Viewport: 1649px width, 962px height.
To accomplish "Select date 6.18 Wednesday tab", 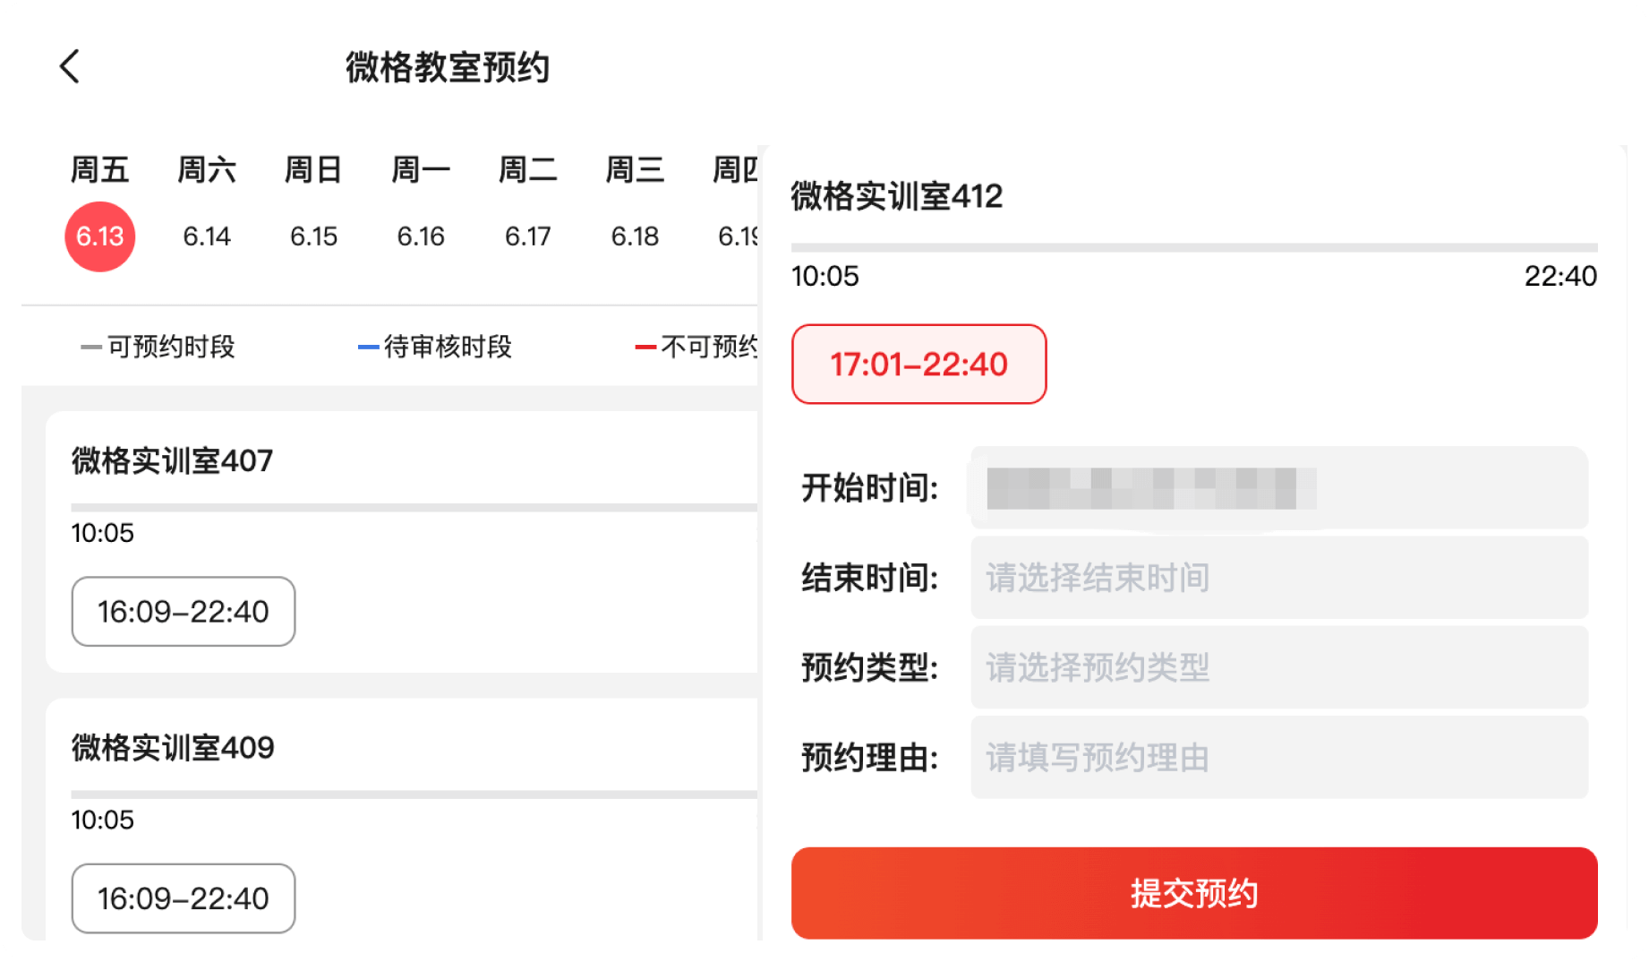I will click(634, 206).
